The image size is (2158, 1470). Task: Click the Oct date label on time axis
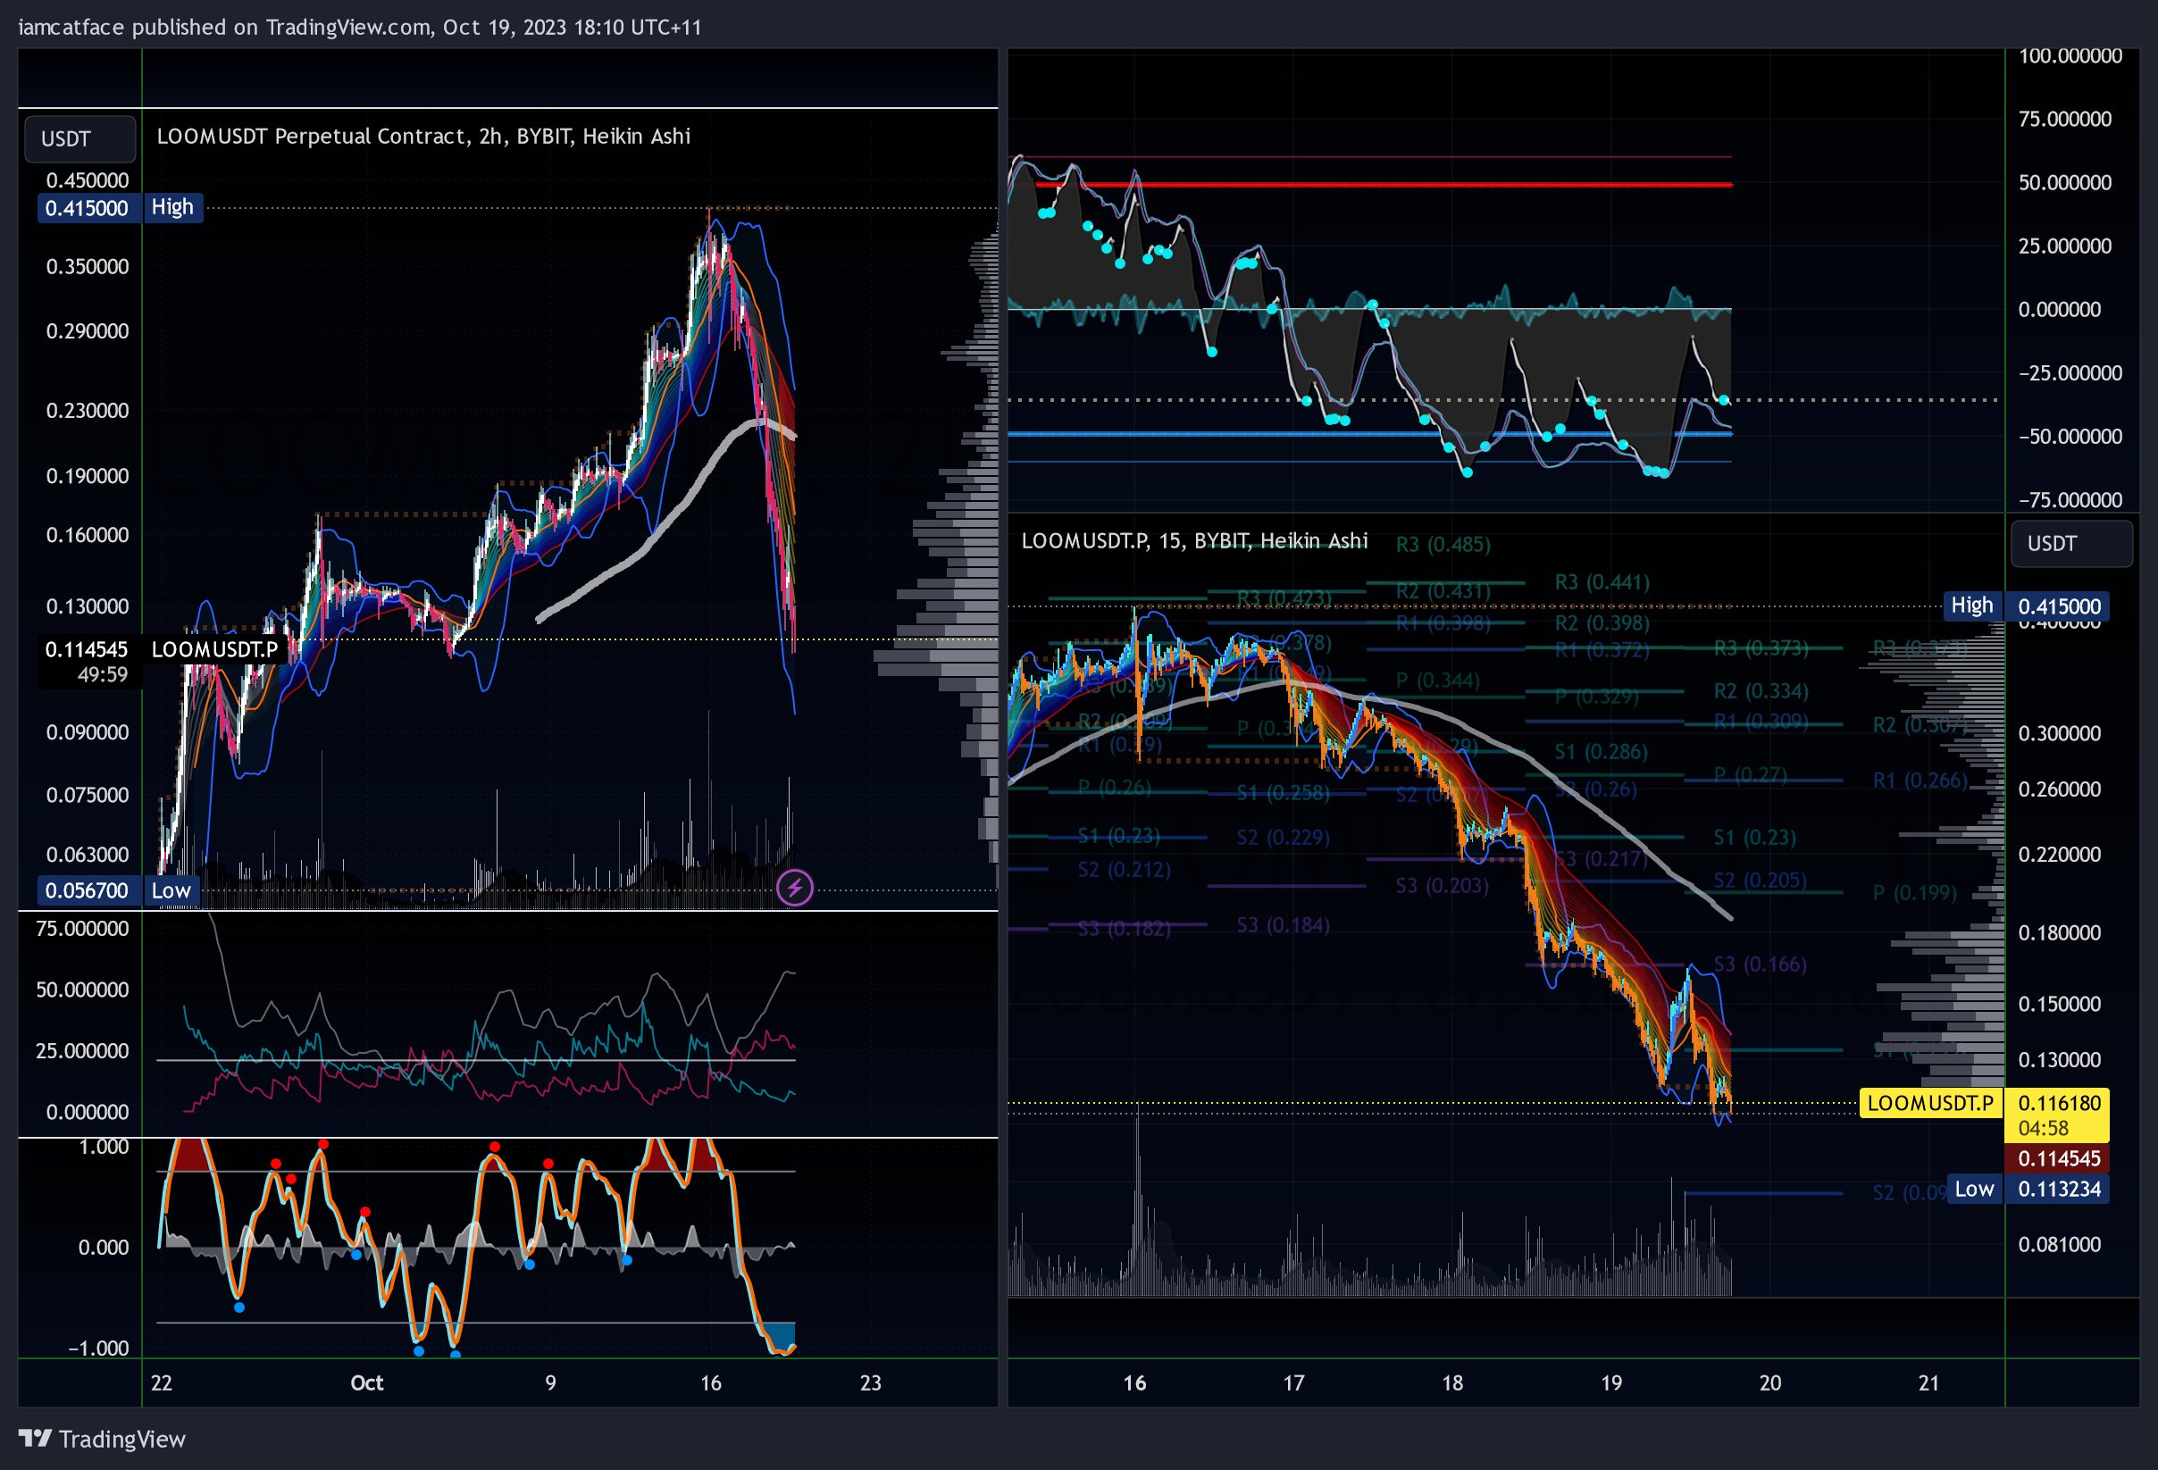(x=366, y=1382)
